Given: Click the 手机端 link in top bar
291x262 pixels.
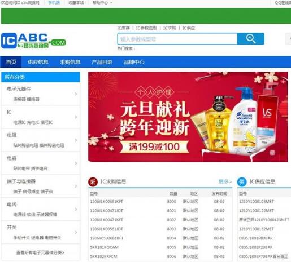Looking at the screenshot, I should tap(54, 3).
